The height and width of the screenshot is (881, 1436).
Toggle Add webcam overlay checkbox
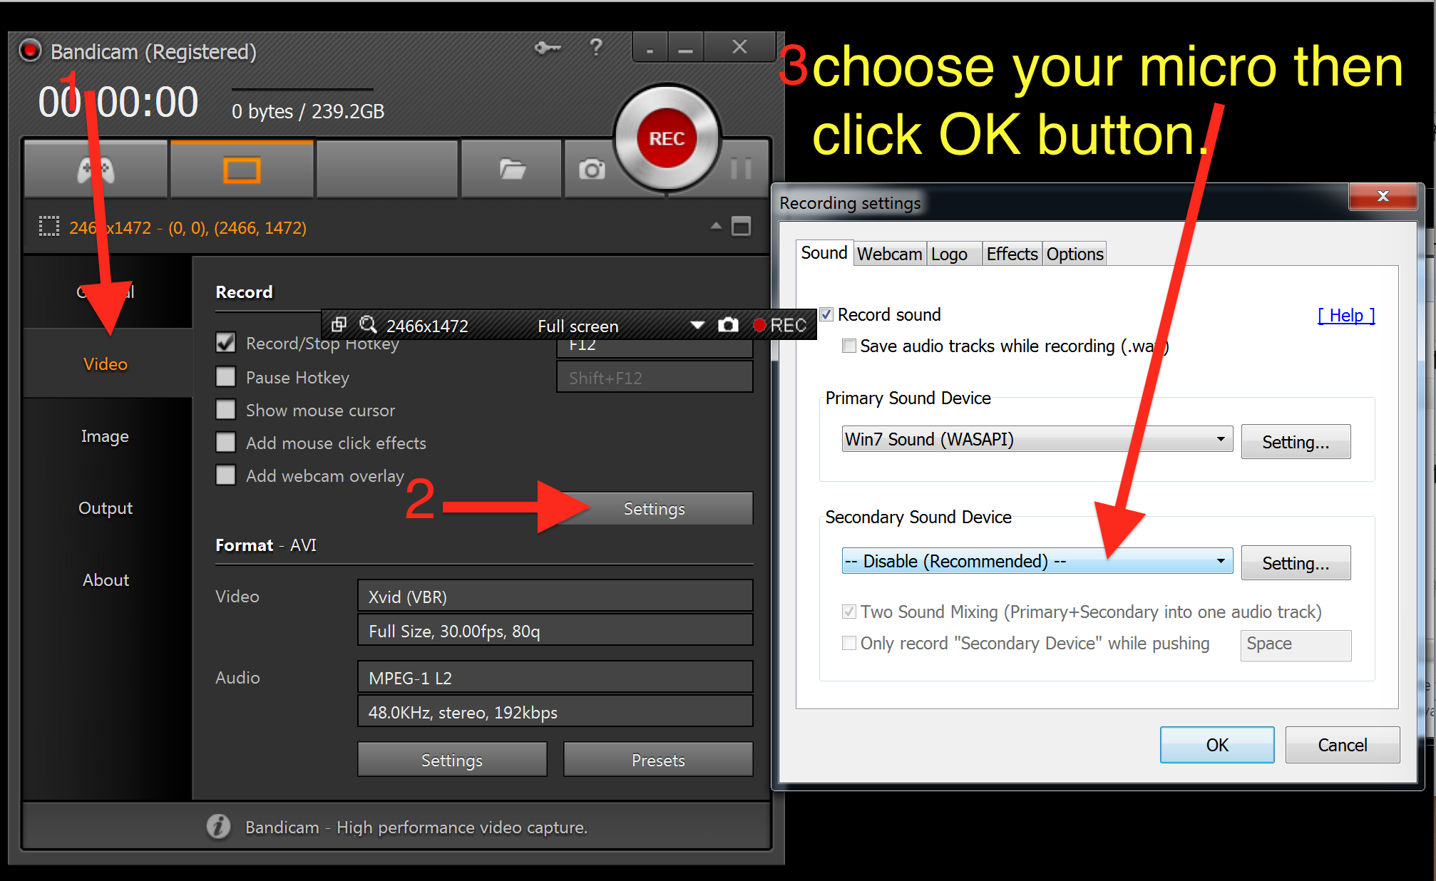226,475
